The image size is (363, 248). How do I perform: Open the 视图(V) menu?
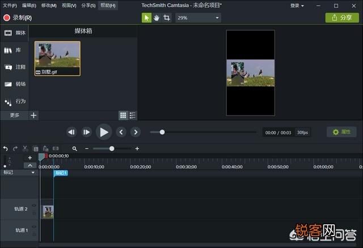(x=69, y=5)
